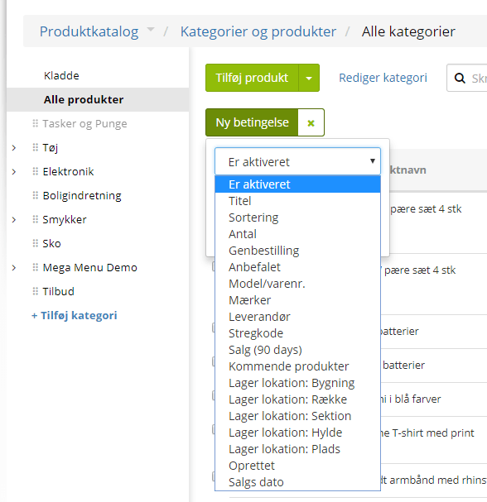The width and height of the screenshot is (487, 502).
Task: Expand the Elektronik category
Action: (14, 171)
